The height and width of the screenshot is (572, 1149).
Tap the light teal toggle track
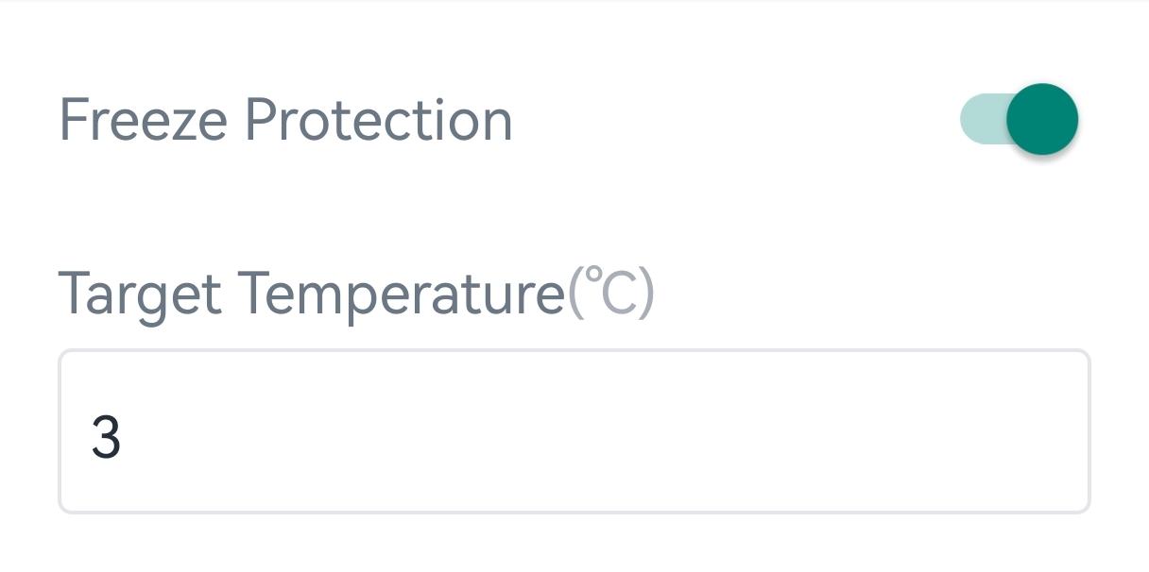coord(981,119)
